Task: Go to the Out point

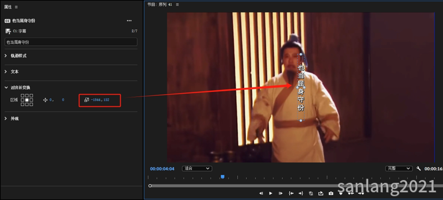Action: 301,193
